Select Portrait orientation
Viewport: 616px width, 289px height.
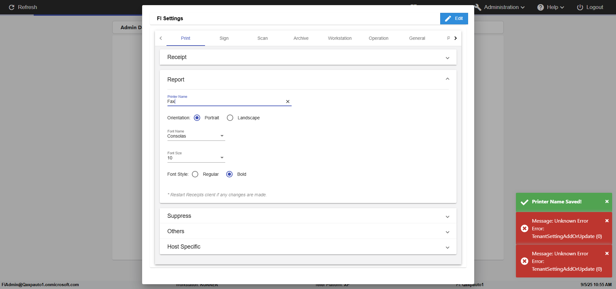197,118
